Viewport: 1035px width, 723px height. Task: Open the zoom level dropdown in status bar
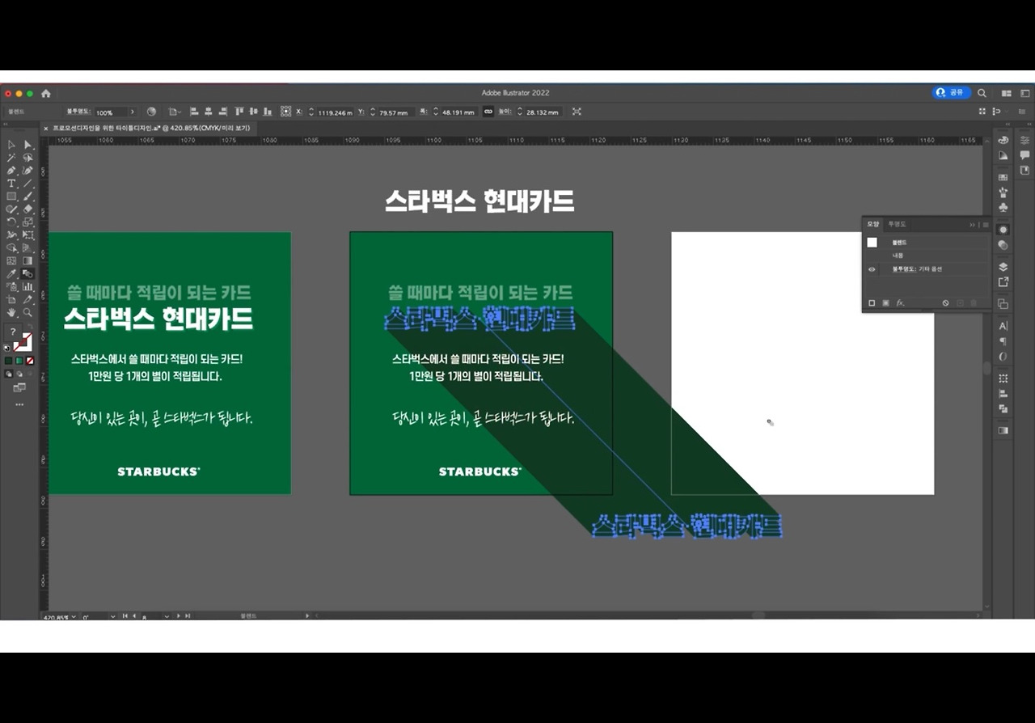(74, 616)
